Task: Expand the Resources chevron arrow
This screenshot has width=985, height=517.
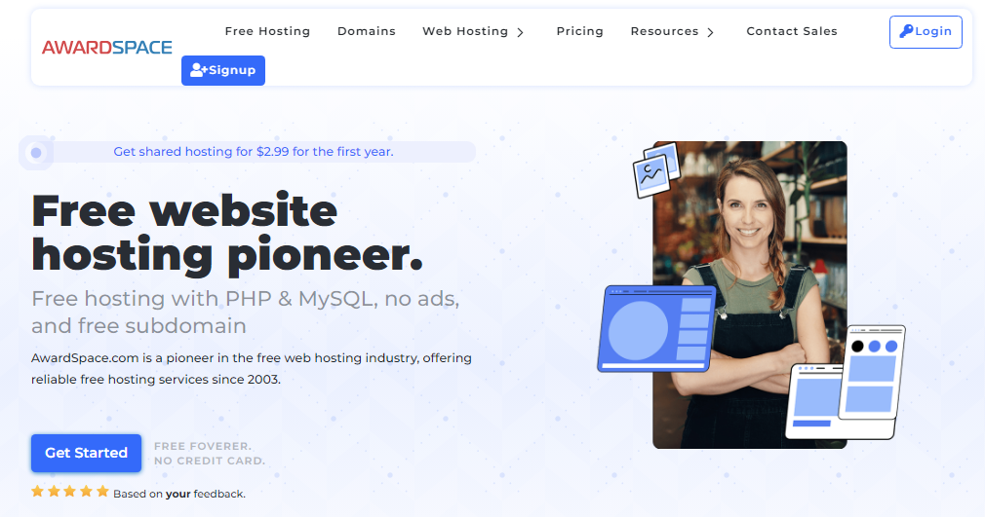Action: click(710, 32)
